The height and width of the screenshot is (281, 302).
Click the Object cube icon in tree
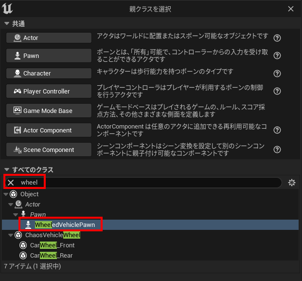14,194
